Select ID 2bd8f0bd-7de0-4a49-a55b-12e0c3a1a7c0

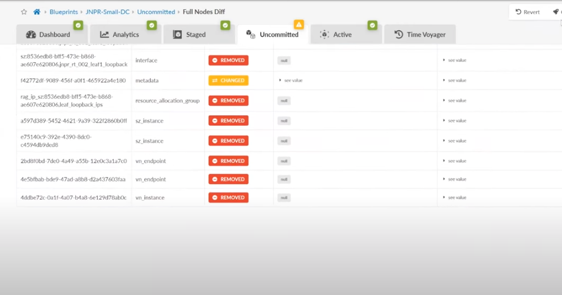[74, 161]
